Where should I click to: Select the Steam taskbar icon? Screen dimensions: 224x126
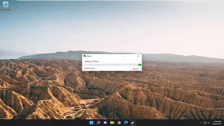tap(133, 123)
